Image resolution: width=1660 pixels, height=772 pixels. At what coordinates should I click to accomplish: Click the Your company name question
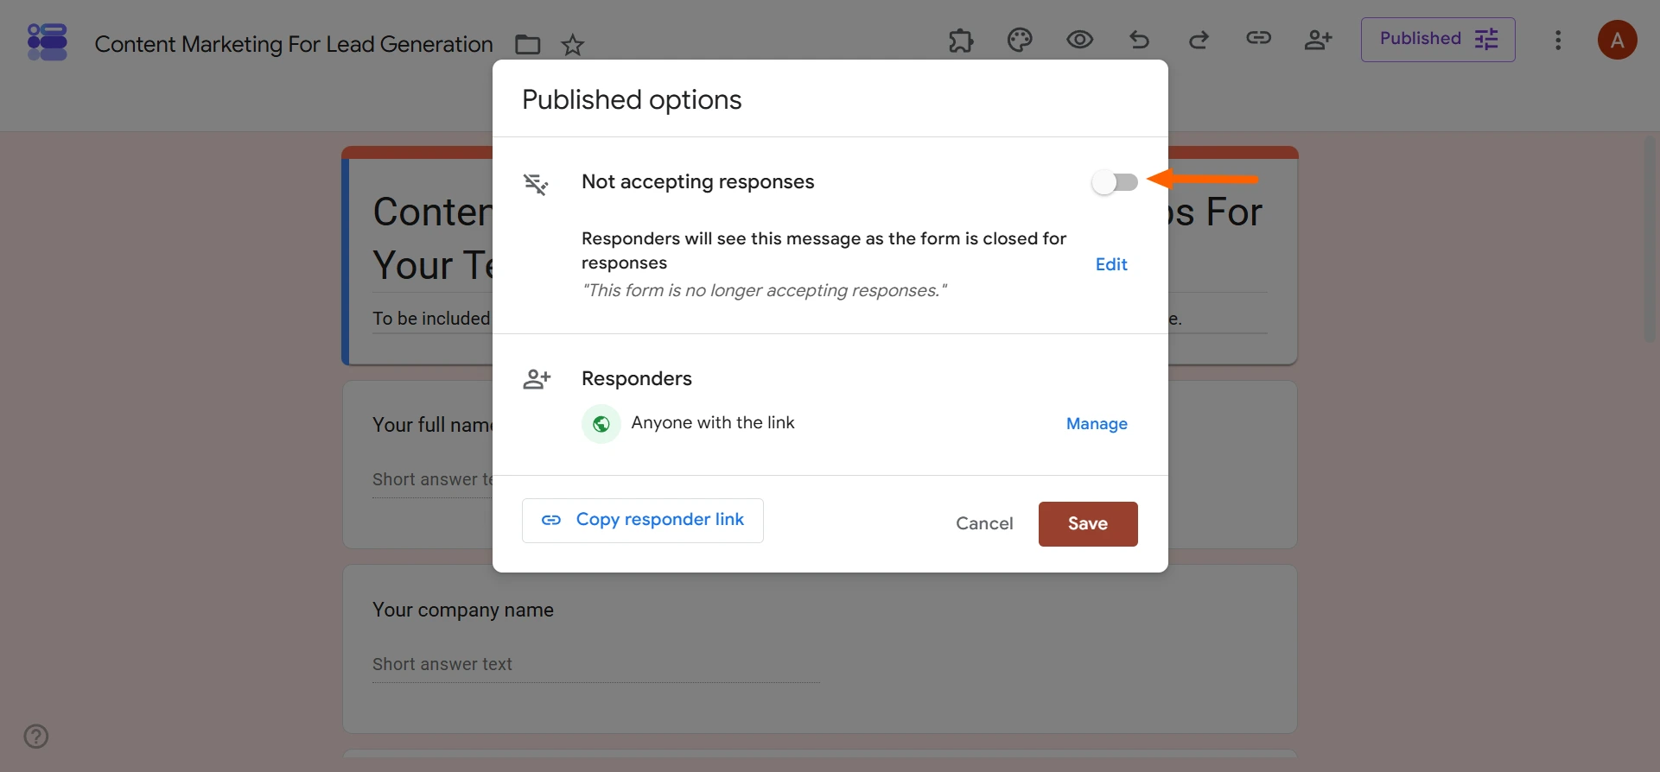(463, 610)
